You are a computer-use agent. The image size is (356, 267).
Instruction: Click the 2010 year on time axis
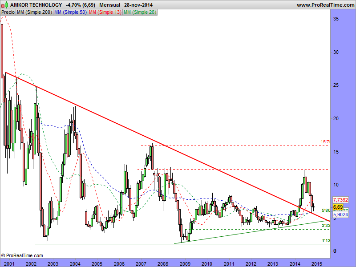207,264
